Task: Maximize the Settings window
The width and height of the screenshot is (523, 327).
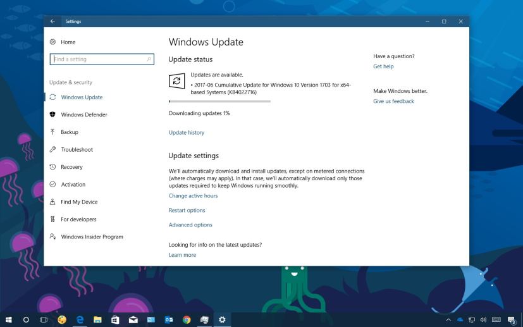Action: click(x=444, y=22)
